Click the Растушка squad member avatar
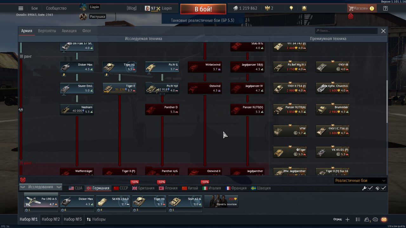This screenshot has height=228, width=406. pyautogui.click(x=83, y=16)
